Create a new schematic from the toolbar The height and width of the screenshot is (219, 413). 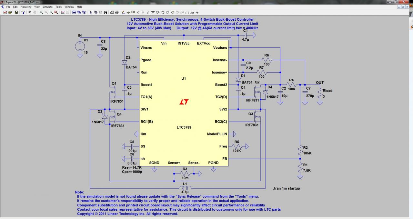tap(5, 12)
